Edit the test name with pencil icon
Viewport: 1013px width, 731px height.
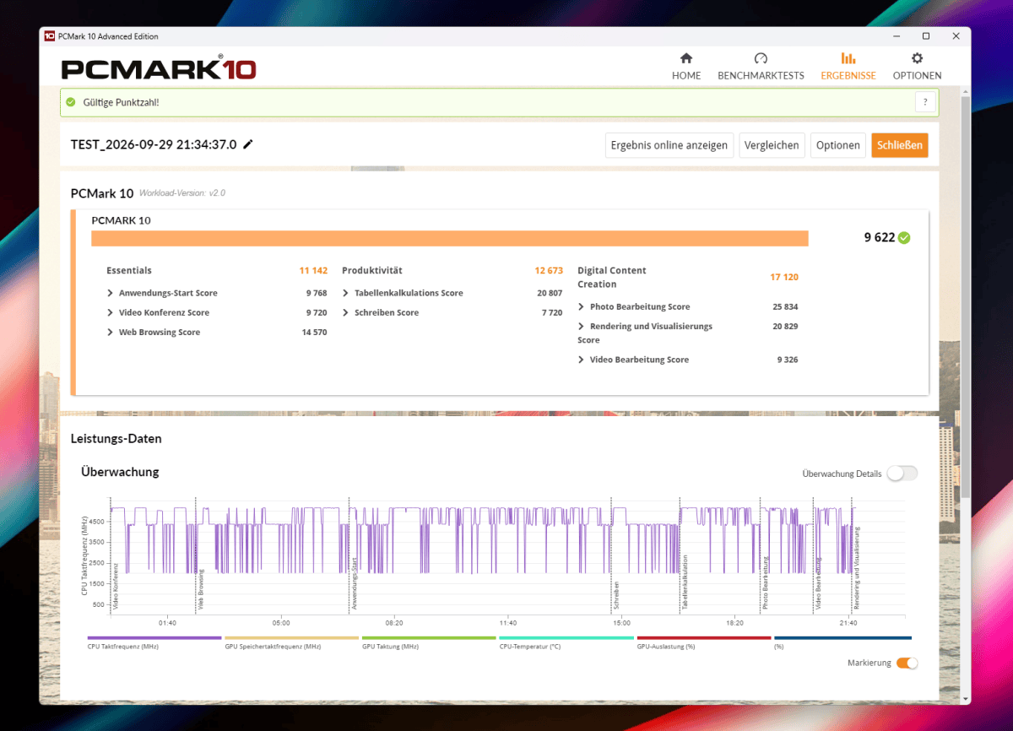tap(248, 144)
